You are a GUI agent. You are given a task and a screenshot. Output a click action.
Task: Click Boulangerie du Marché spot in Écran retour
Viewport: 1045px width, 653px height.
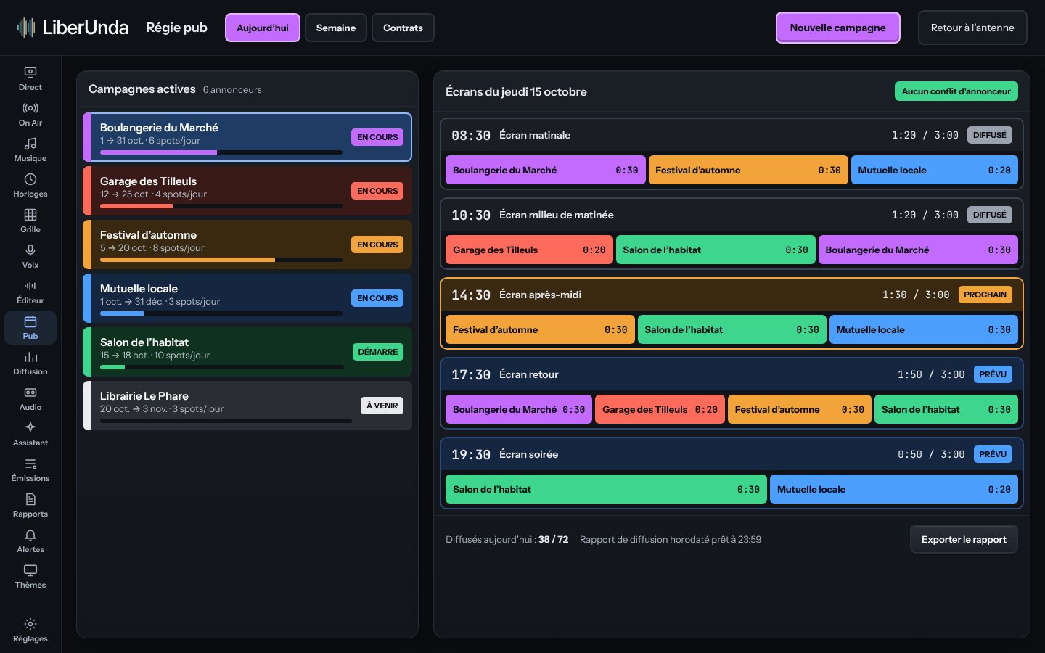519,409
